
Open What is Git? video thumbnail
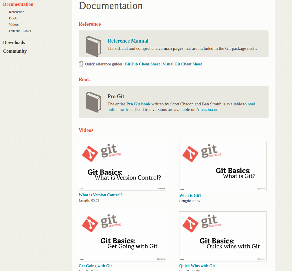(x=223, y=166)
